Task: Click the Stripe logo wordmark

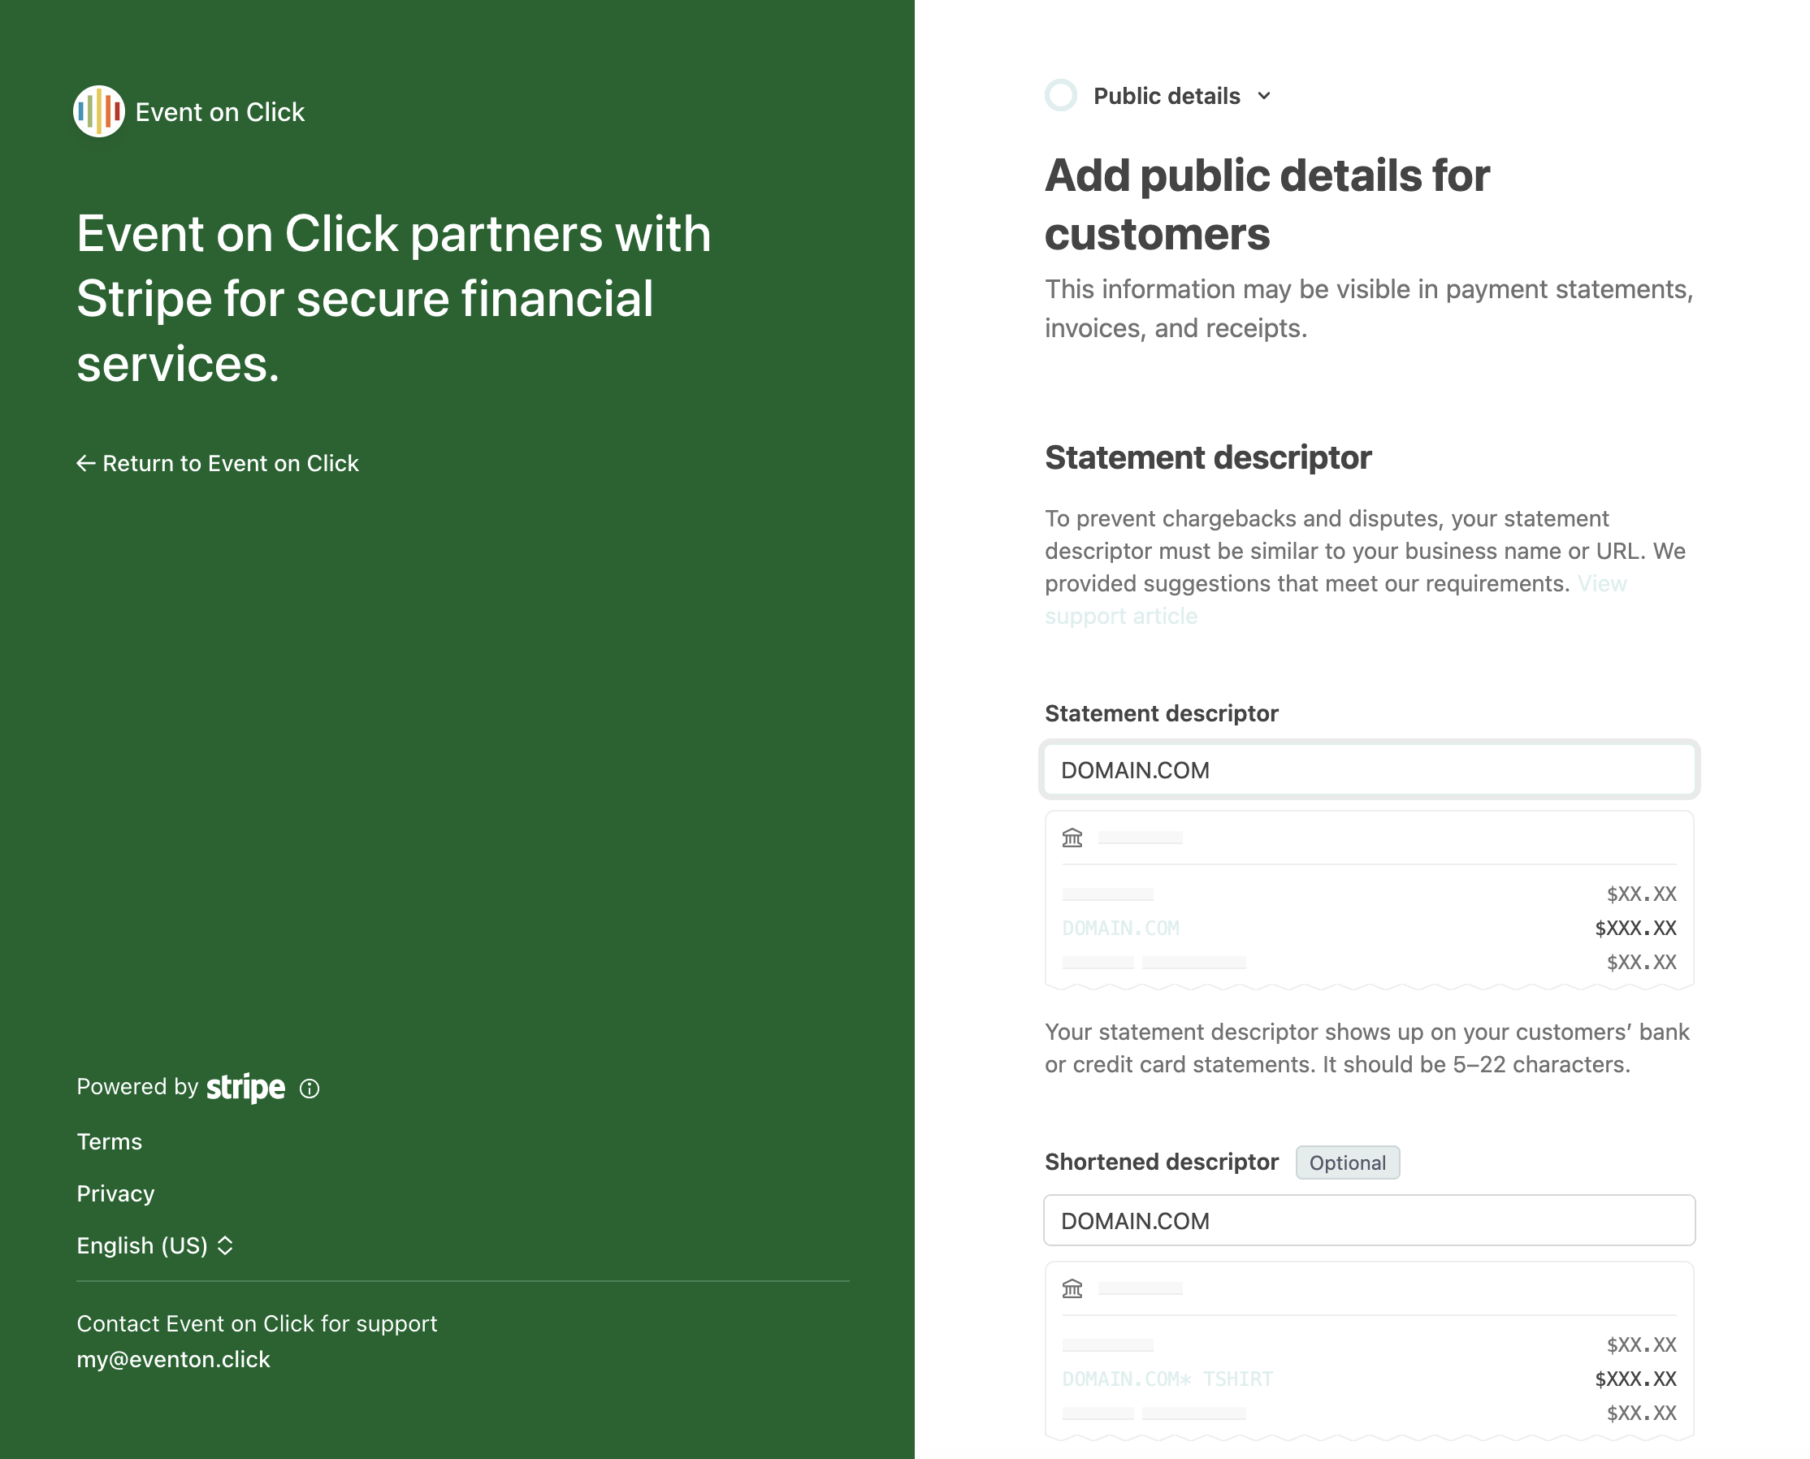Action: click(245, 1088)
